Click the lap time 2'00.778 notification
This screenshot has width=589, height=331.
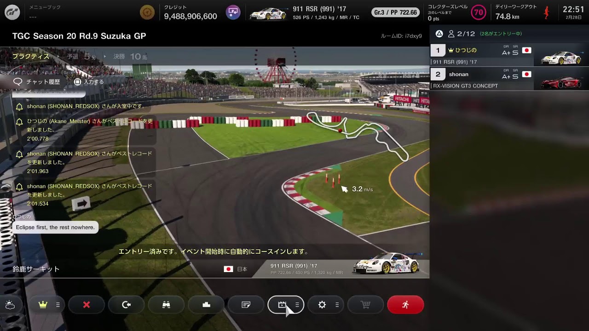[38, 139]
